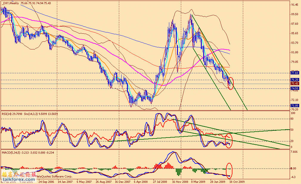Click the 16 Nov 2008 date label

pos(180,182)
